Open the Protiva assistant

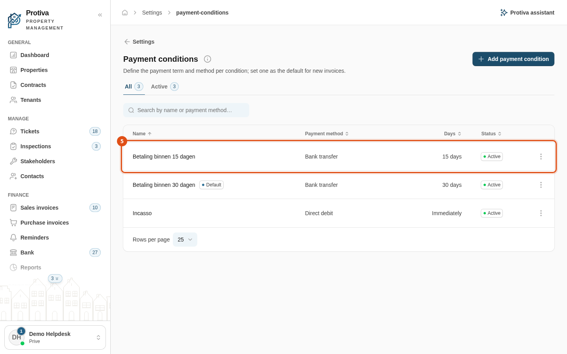tap(527, 13)
